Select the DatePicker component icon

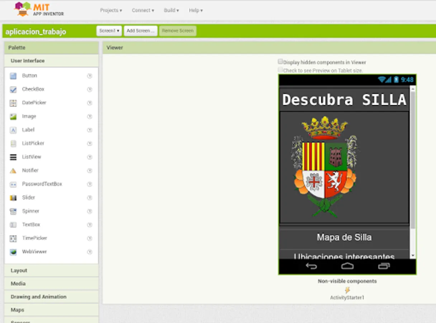[13, 103]
